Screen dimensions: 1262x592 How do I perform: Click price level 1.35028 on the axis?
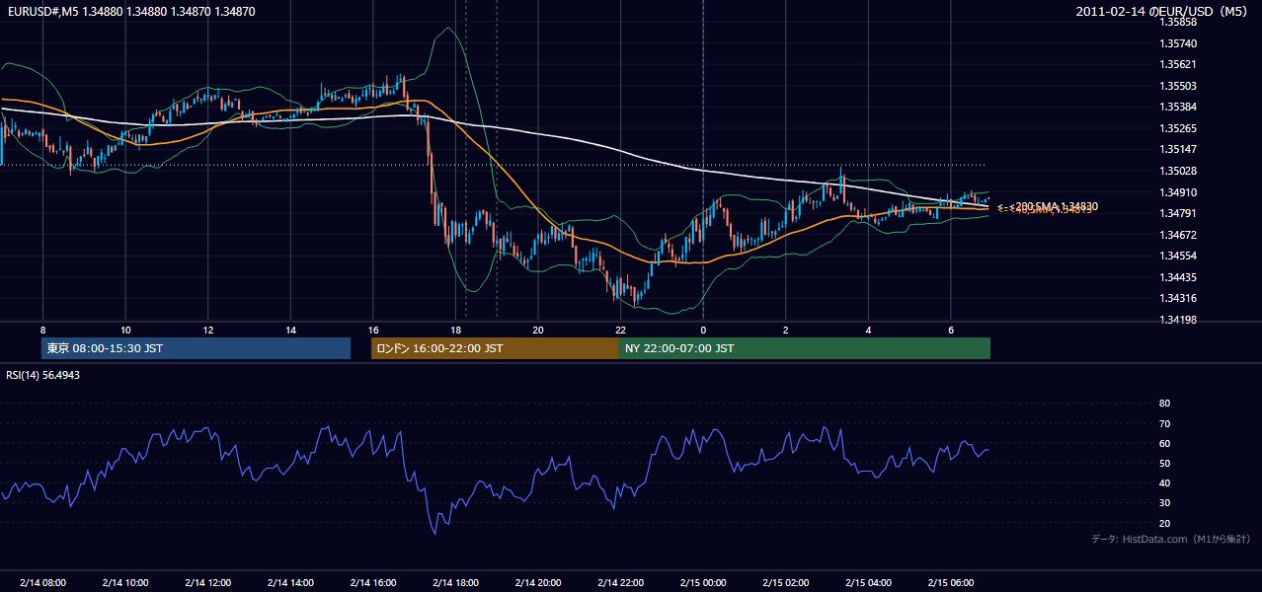coord(1180,171)
